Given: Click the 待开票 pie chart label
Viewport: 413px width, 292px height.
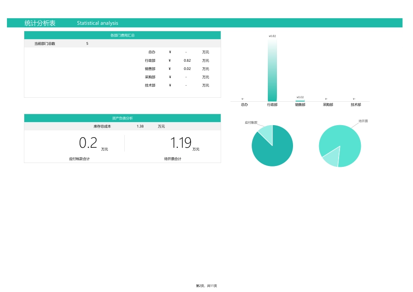Looking at the screenshot, I should [363, 121].
